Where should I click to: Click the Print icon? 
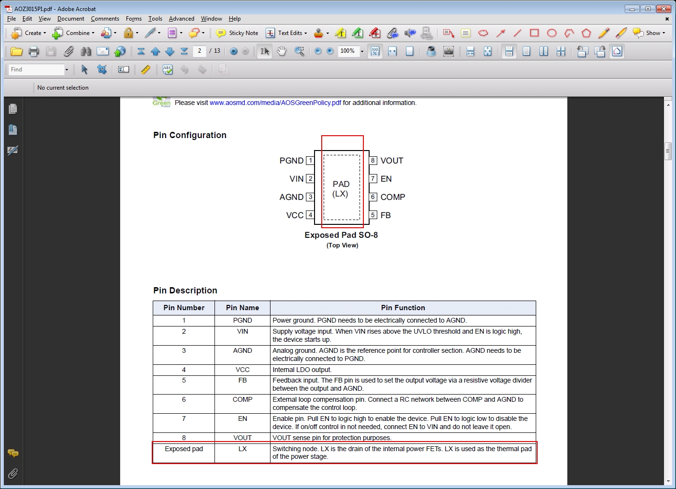[34, 51]
